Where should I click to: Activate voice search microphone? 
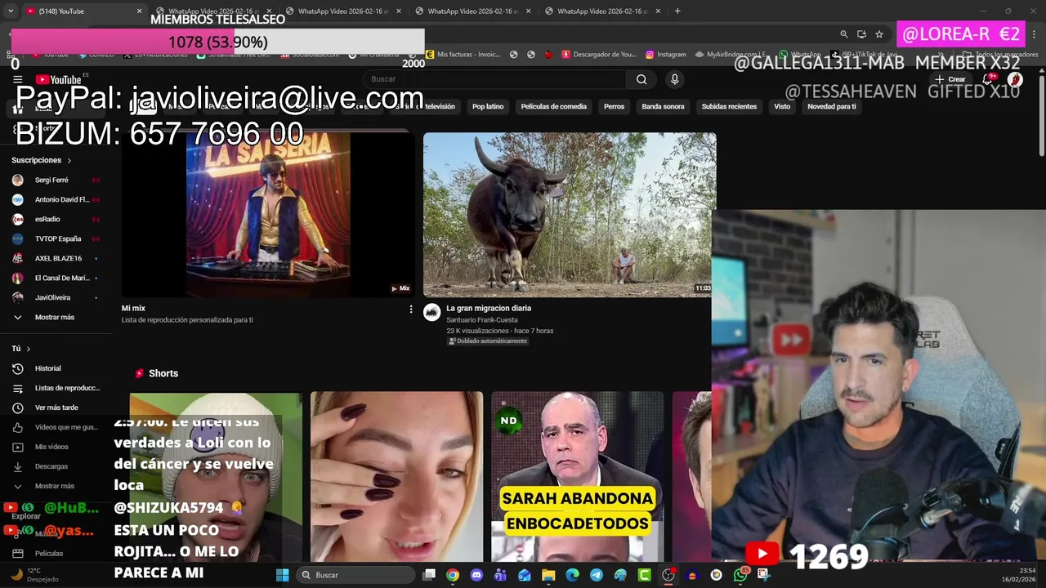coord(674,79)
